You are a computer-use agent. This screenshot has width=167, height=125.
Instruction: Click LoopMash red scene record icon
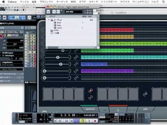pyautogui.click(x=91, y=91)
